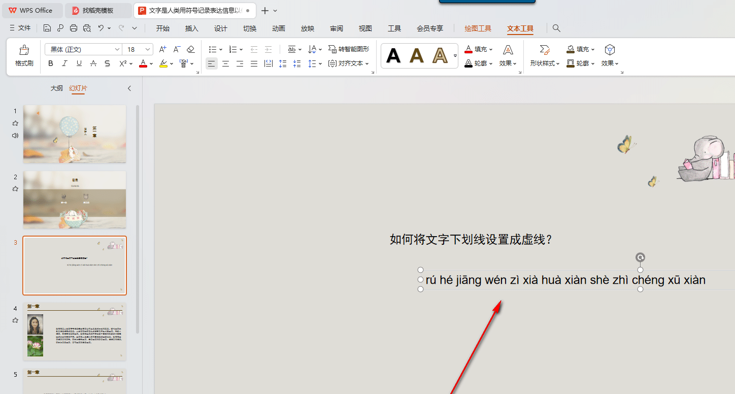
Task: Click the text Fill (填充) button
Action: tap(479, 49)
